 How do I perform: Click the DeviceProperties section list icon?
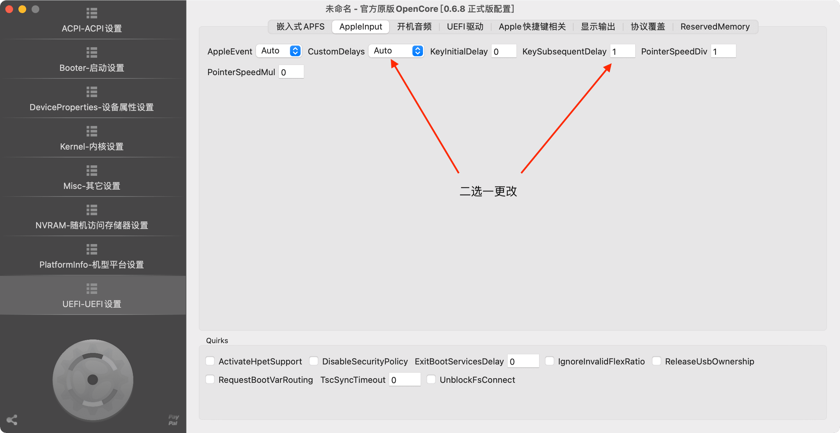92,92
